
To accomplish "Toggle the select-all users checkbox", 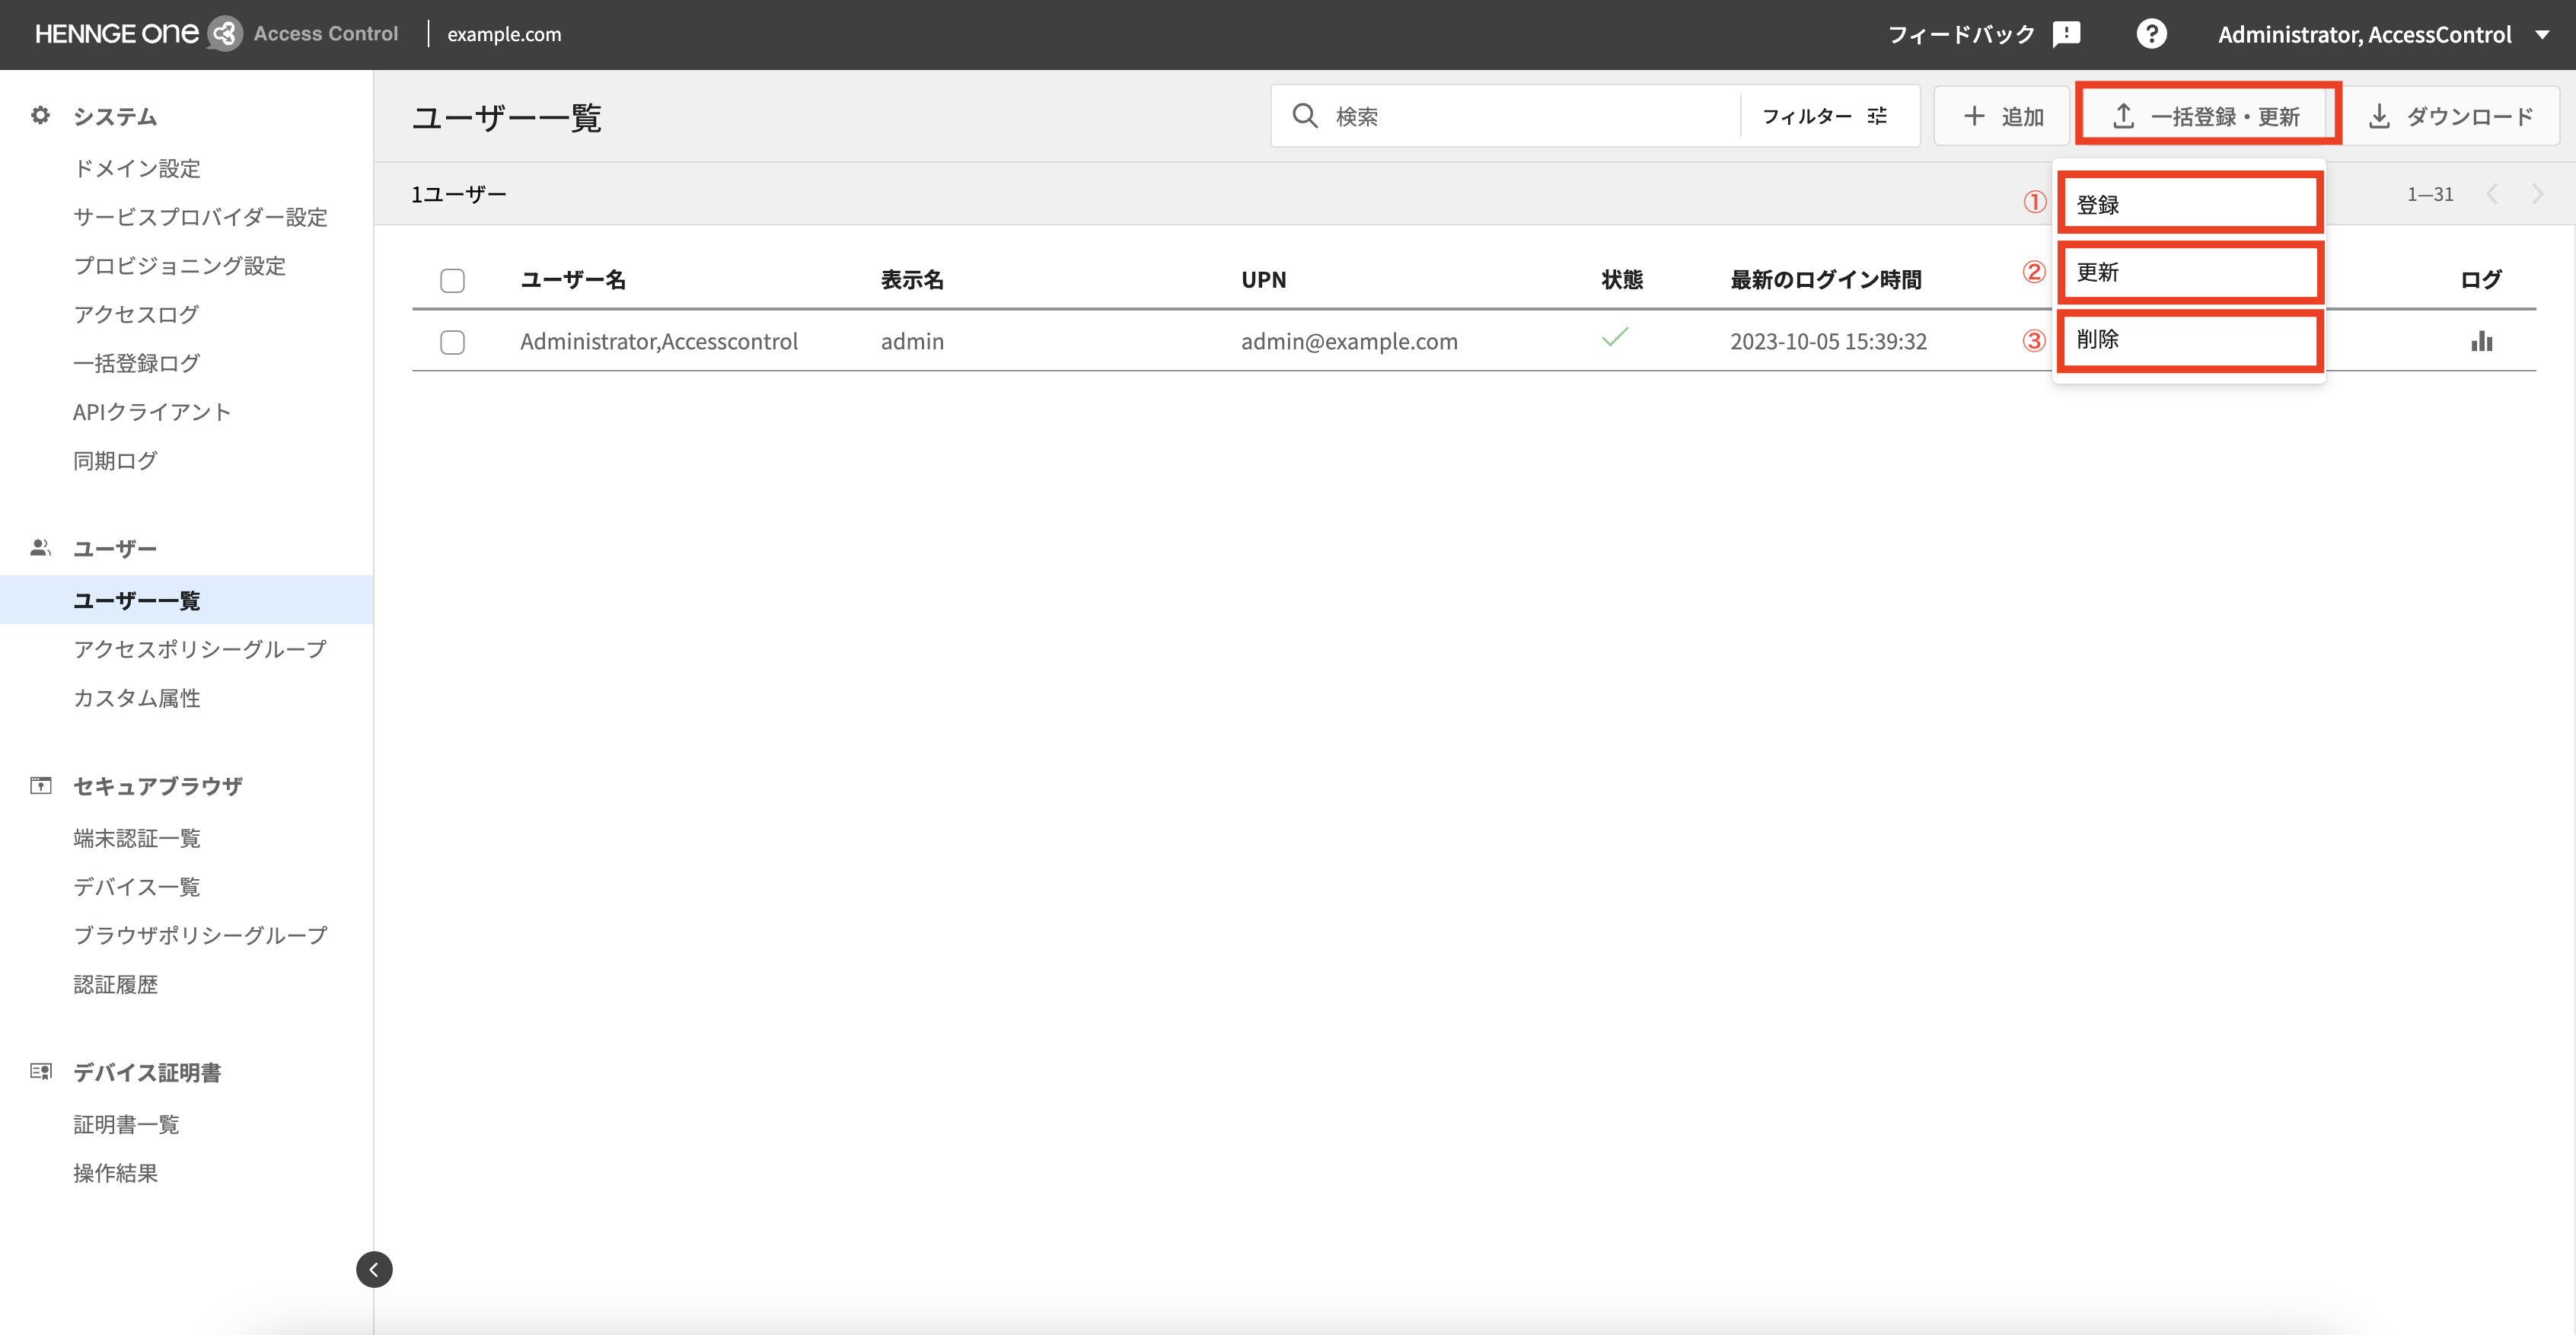I will 452,280.
